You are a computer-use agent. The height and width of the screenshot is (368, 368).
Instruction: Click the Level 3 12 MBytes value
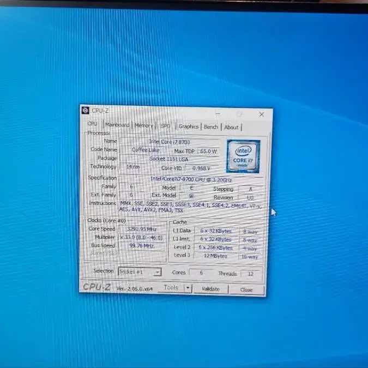(x=216, y=256)
